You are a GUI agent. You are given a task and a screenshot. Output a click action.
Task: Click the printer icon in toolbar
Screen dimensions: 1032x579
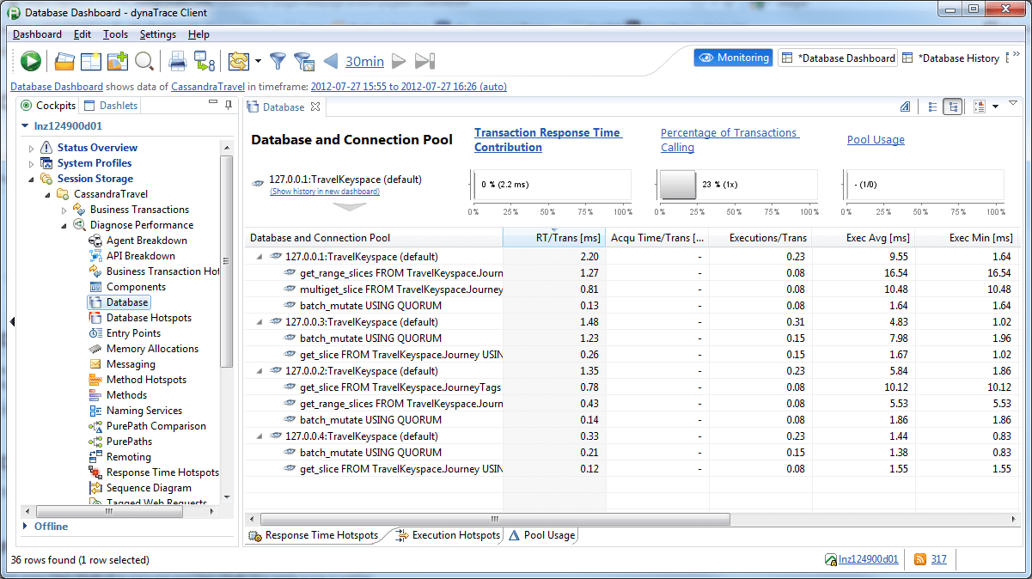click(x=177, y=61)
